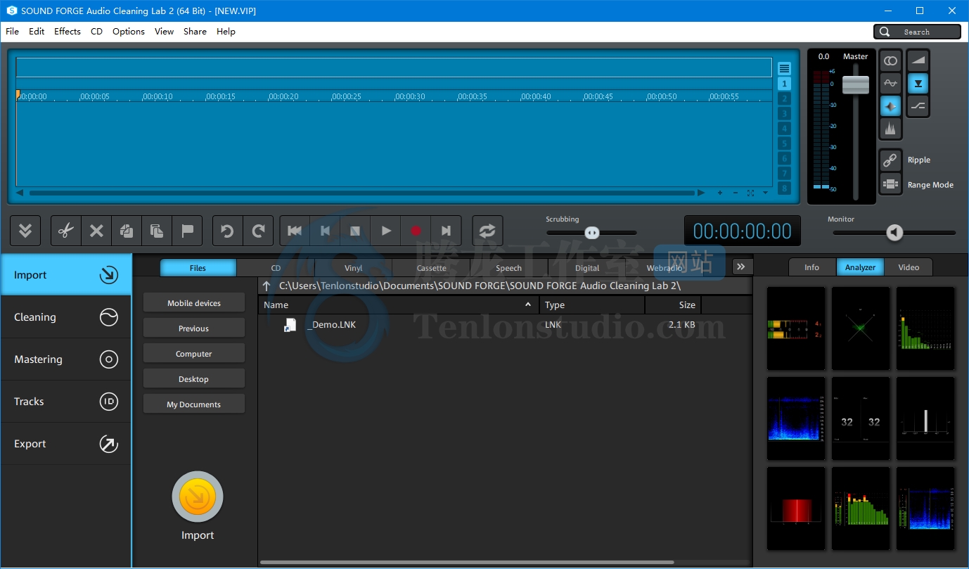Image resolution: width=969 pixels, height=569 pixels.
Task: Toggle track 8 button
Action: coord(784,188)
